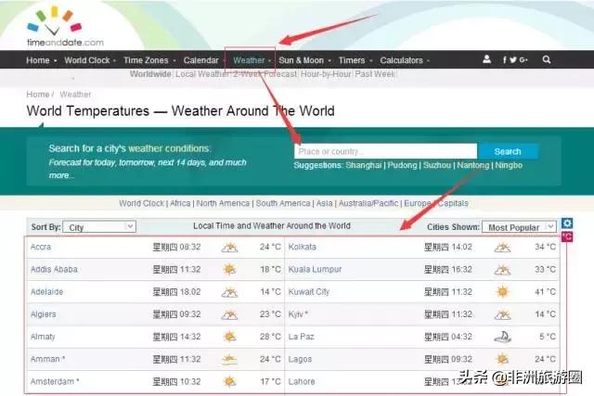Expand the Calculators menu
The width and height of the screenshot is (594, 396).
(405, 60)
